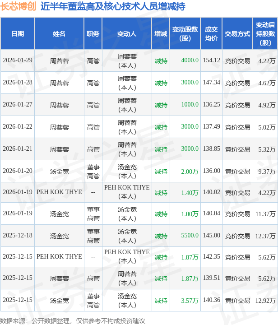Click the holdings value 5.02万
Image resolution: width=278 pixels, height=325 pixels.
click(267, 127)
